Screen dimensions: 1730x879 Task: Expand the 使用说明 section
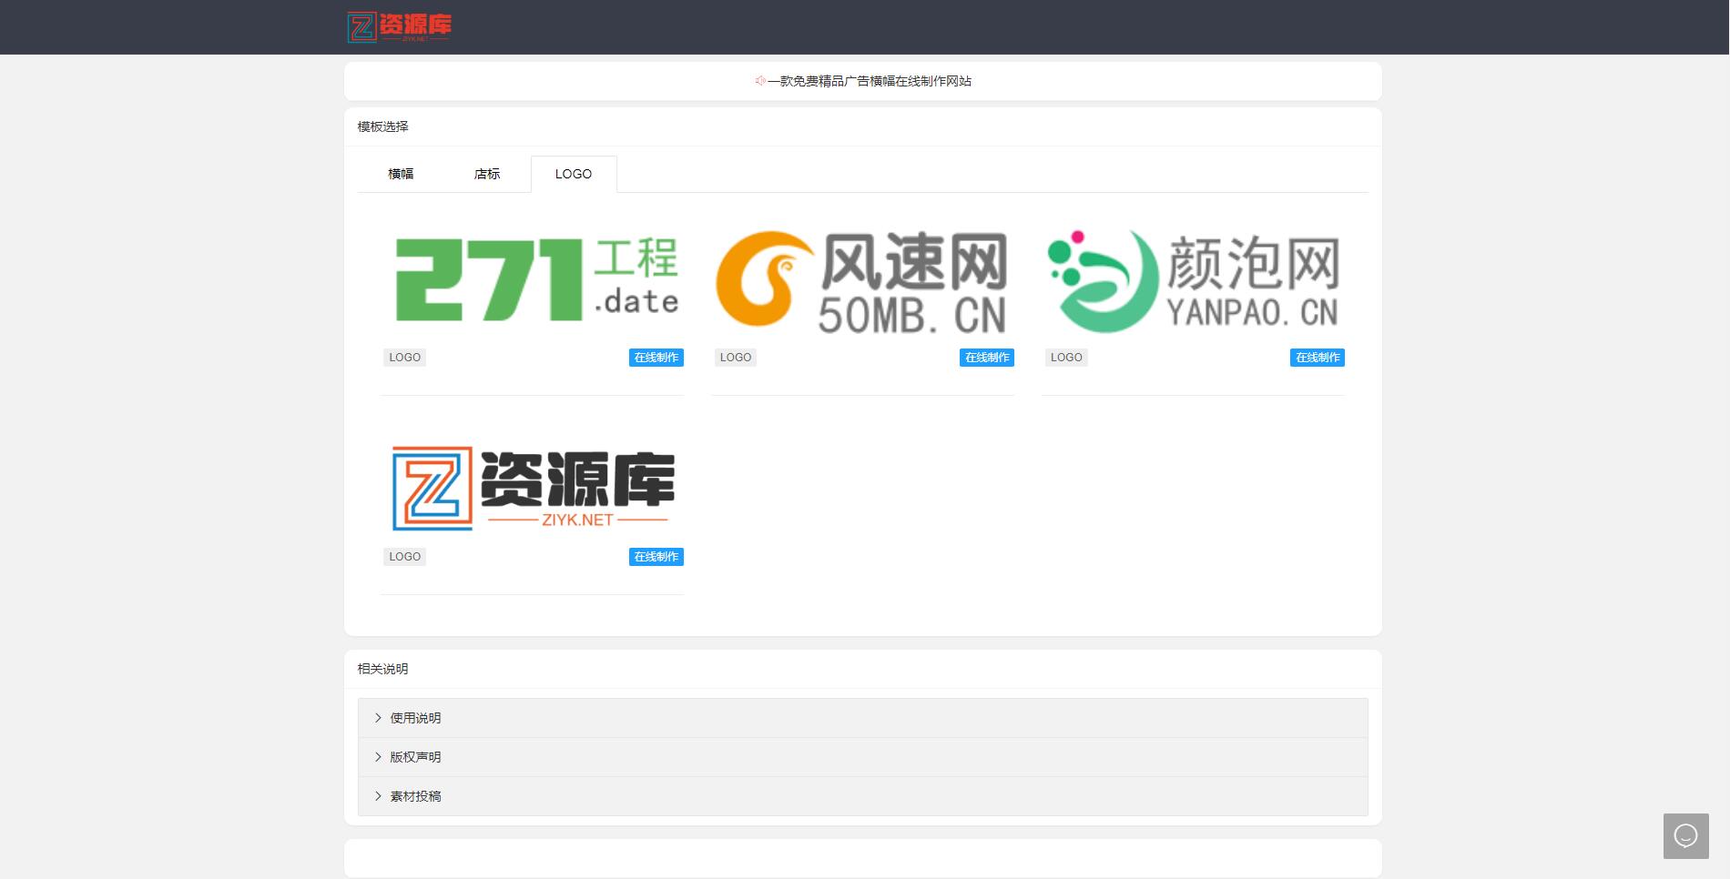(863, 718)
